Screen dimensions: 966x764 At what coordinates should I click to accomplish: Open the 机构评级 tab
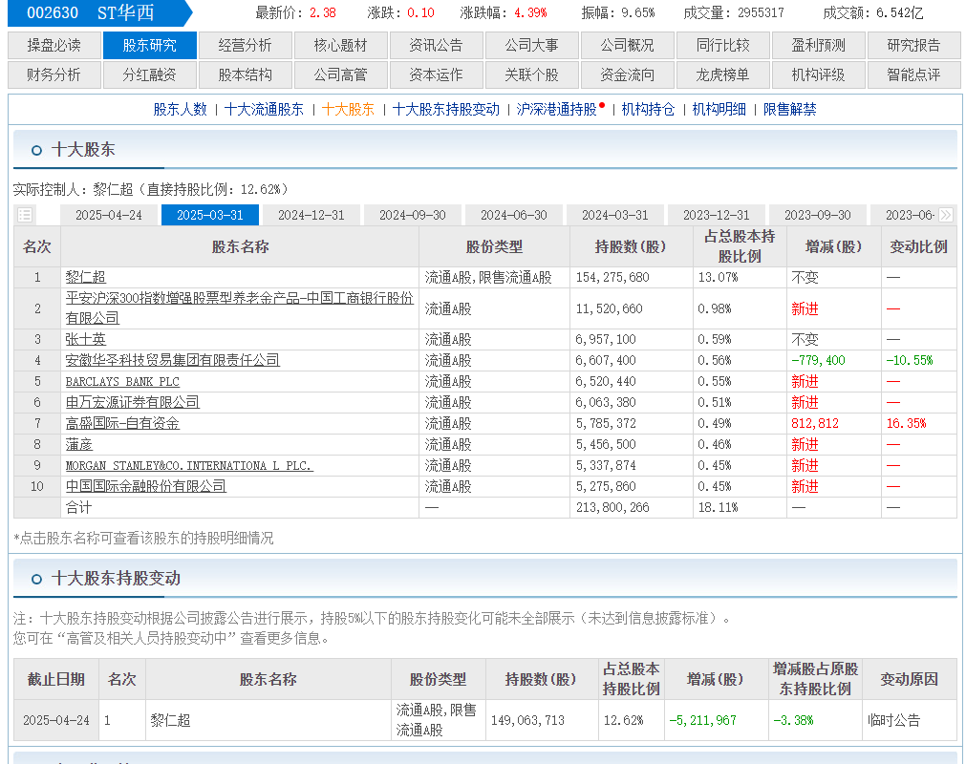818,74
